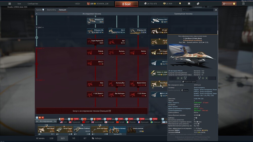The height and width of the screenshot is (142, 253).
Task: Select the premium Meteor FR.9 card
Action: click(x=159, y=21)
